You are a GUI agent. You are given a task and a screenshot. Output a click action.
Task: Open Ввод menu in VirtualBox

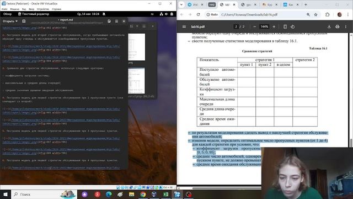tap(31, 9)
